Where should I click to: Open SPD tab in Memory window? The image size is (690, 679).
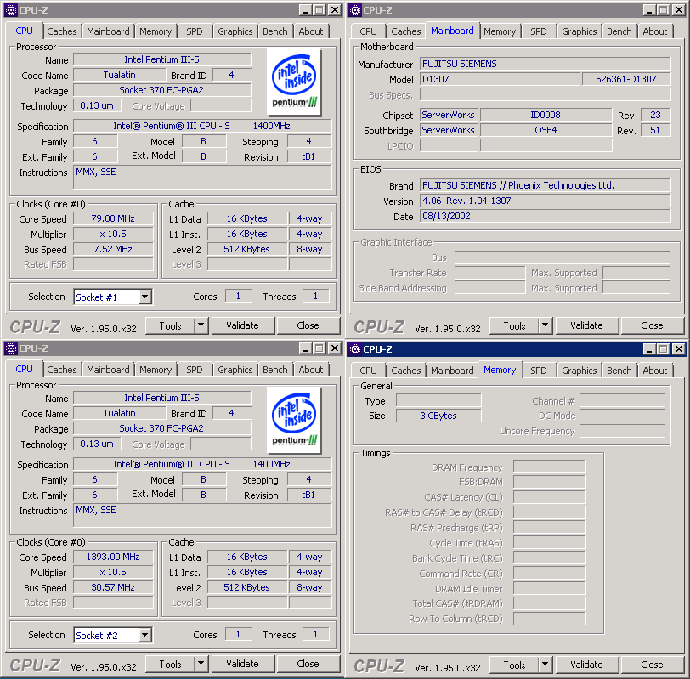pyautogui.click(x=539, y=371)
